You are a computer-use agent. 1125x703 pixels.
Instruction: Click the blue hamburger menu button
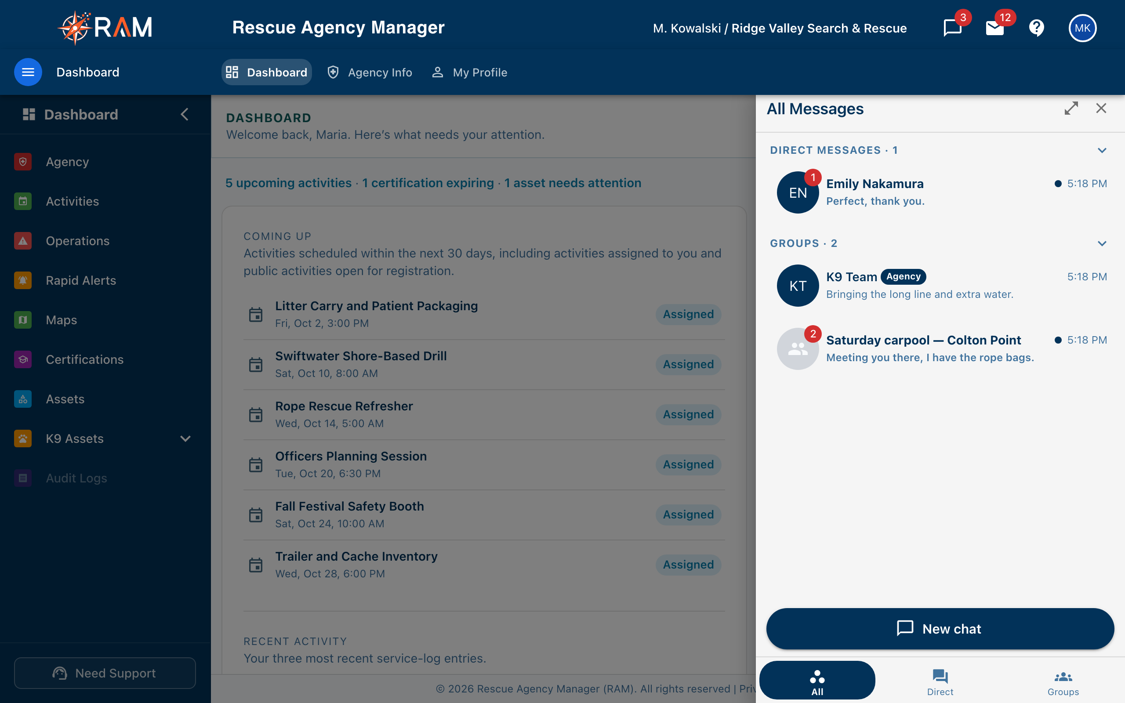[28, 72]
